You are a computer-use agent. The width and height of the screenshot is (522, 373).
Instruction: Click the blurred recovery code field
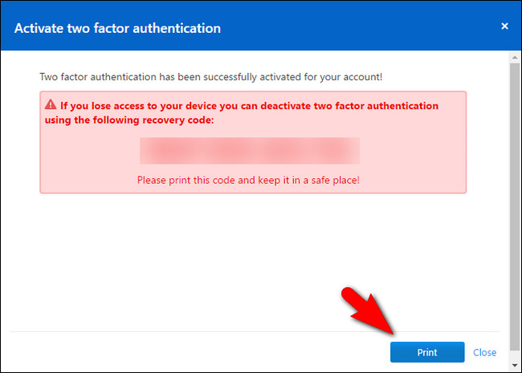[249, 151]
